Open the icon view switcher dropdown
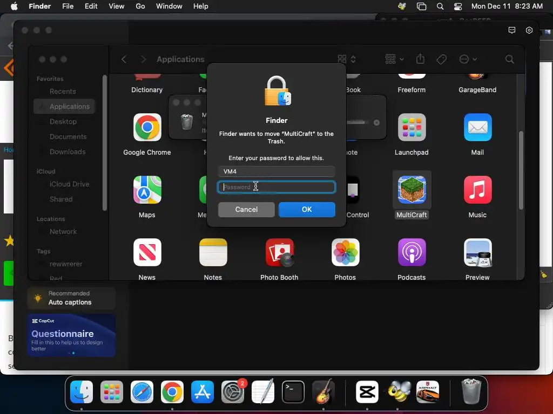Viewport: 553px width, 414px height. coord(347,59)
